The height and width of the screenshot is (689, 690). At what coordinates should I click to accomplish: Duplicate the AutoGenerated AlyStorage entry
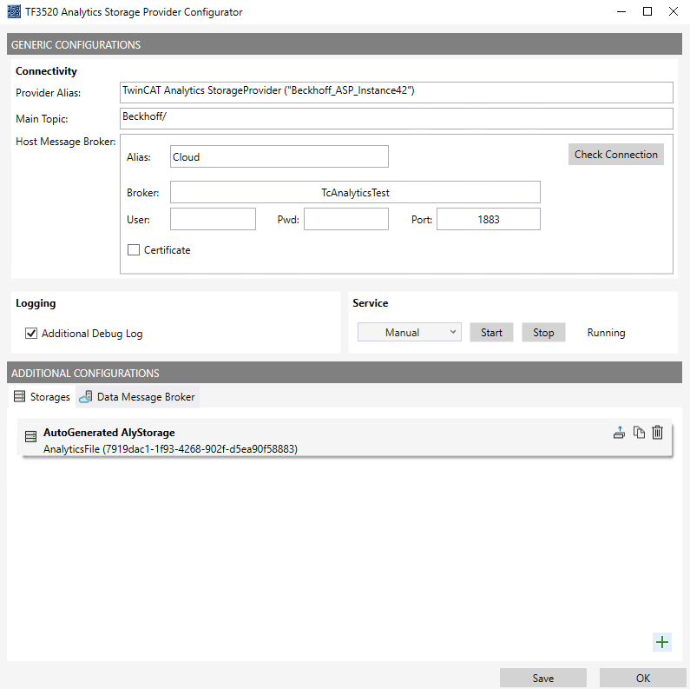pyautogui.click(x=639, y=433)
